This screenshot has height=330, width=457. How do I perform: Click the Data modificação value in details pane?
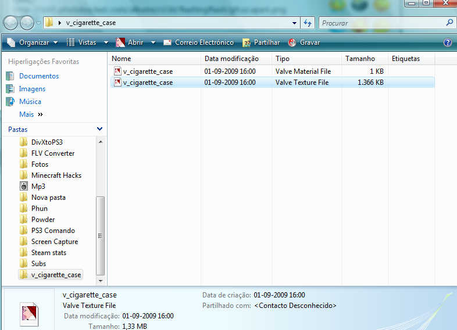148,316
